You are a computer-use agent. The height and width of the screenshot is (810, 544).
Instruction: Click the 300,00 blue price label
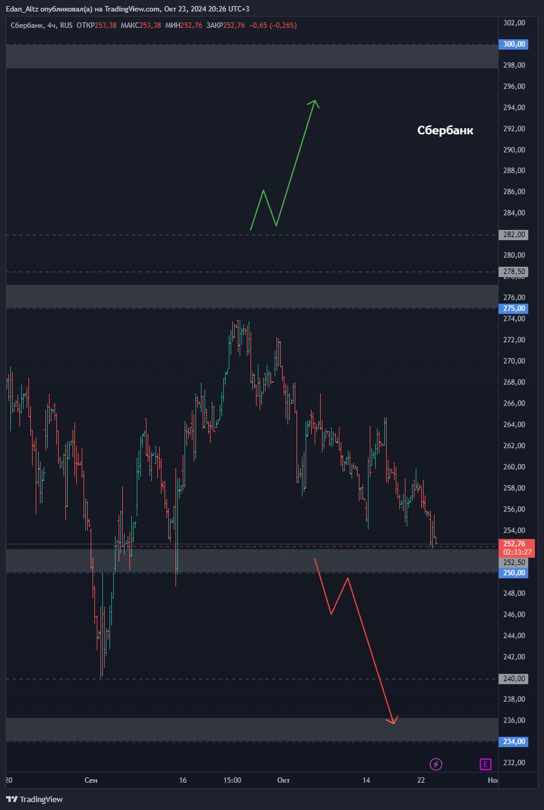tap(514, 45)
